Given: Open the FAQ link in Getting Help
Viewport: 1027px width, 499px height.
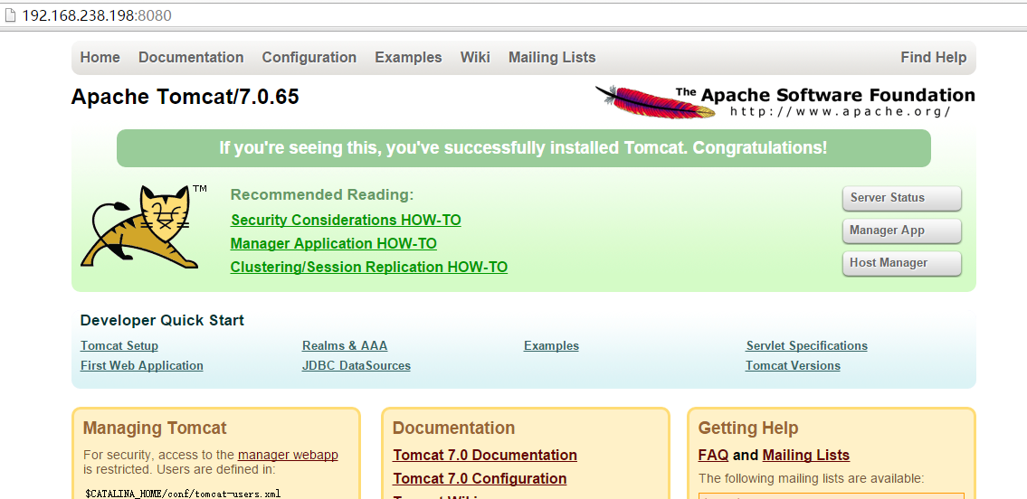Looking at the screenshot, I should [x=713, y=456].
